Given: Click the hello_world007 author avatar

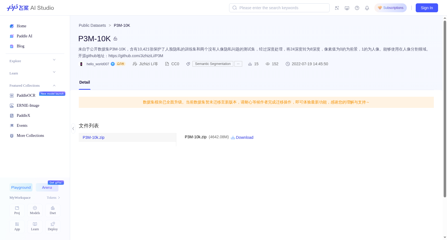Looking at the screenshot, I should [x=81, y=64].
